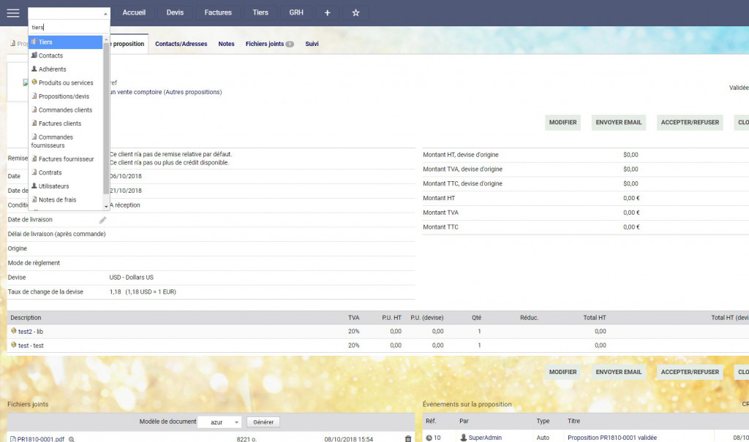Delete PR1810-0001.pdf using the trash icon
This screenshot has width=749, height=442.
pos(408,438)
